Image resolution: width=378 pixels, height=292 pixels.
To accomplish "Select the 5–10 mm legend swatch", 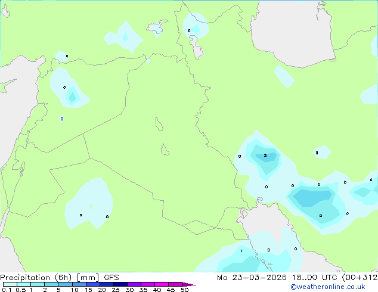I will pyautogui.click(x=65, y=284).
